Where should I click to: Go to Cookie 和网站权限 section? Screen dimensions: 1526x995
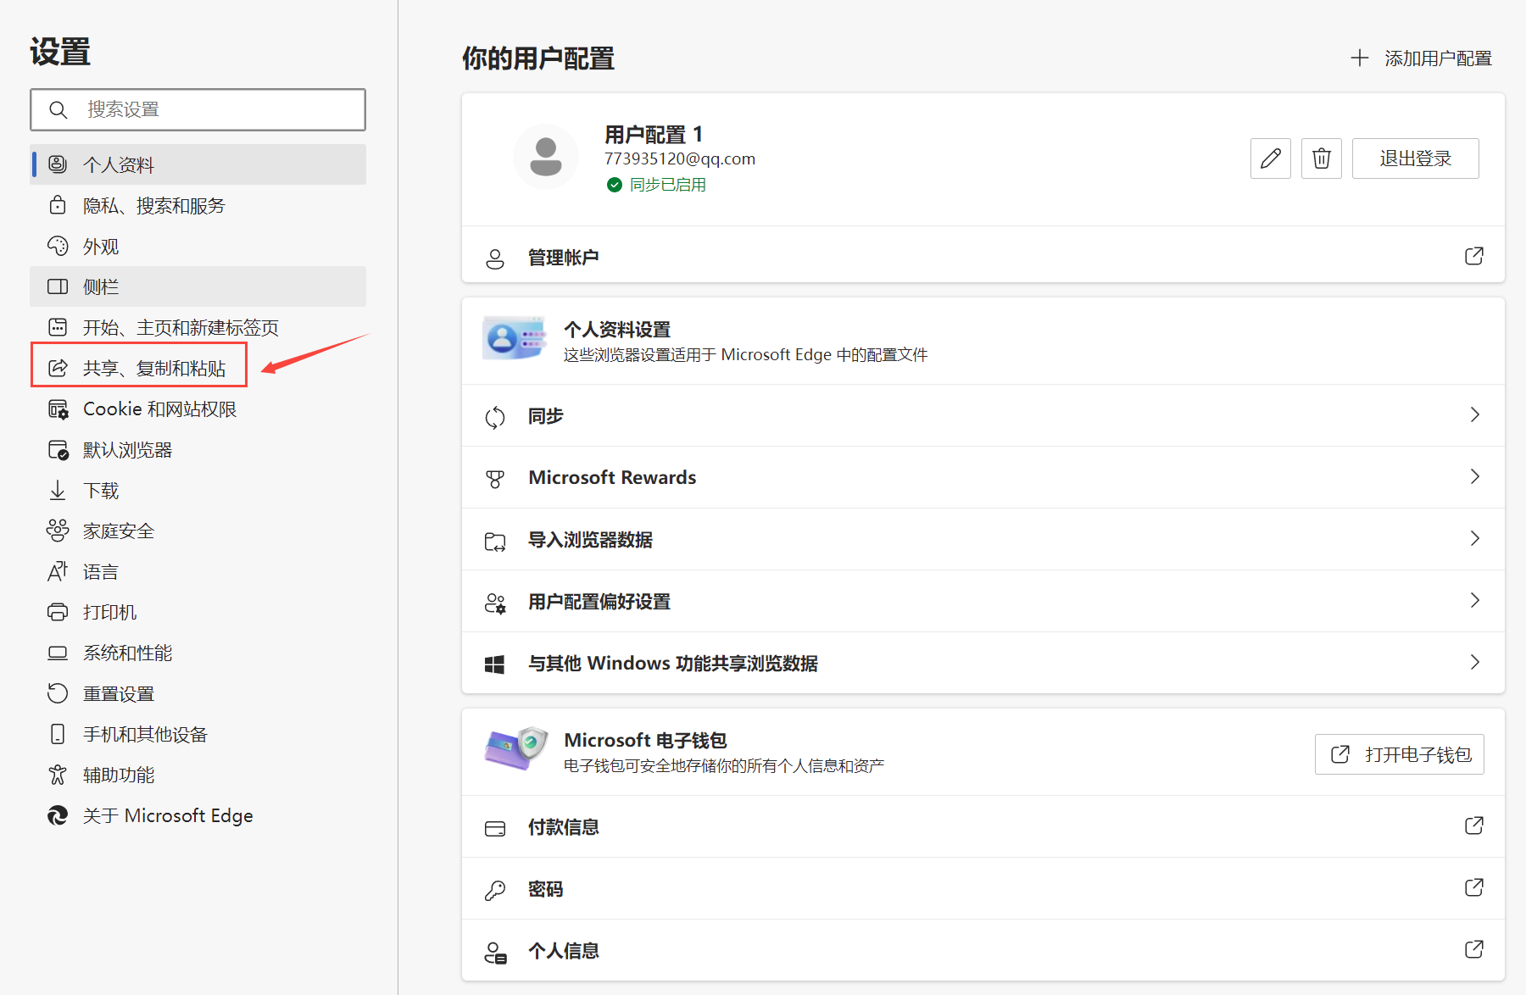(x=159, y=409)
